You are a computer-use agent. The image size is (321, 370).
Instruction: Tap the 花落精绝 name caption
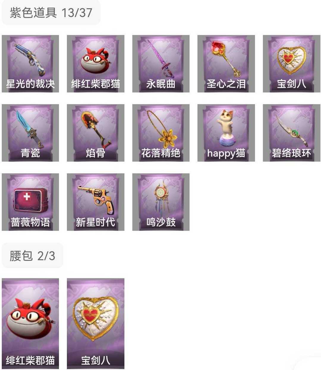coord(161,153)
